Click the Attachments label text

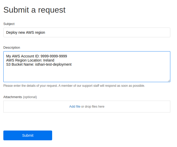13,97
